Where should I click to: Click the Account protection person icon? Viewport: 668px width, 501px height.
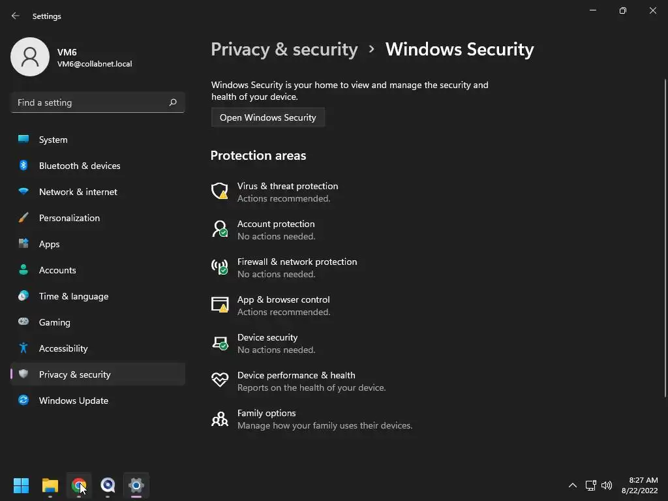click(x=220, y=229)
